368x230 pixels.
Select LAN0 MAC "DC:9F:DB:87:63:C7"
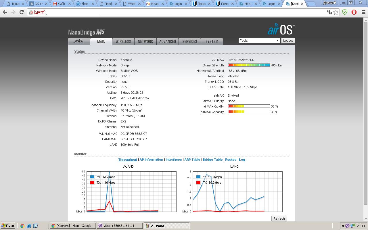(134, 139)
